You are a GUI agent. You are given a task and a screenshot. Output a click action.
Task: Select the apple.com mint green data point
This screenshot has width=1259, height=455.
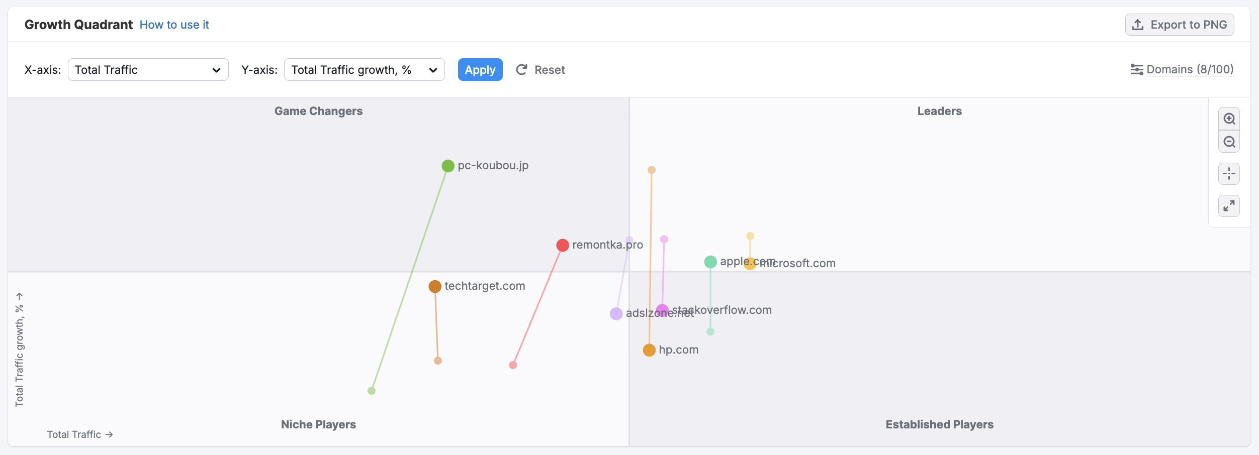[x=710, y=262]
